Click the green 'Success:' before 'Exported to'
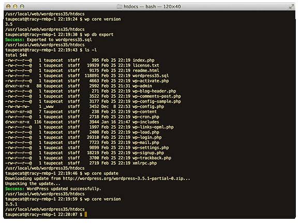 [14, 40]
